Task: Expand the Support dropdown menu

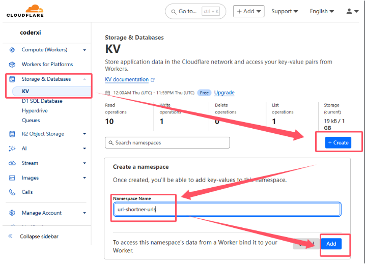Action: 285,11
